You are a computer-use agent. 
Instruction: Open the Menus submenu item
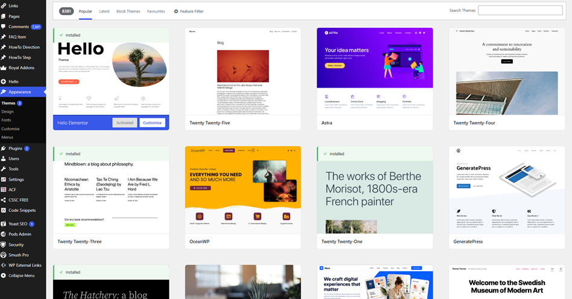[7, 137]
